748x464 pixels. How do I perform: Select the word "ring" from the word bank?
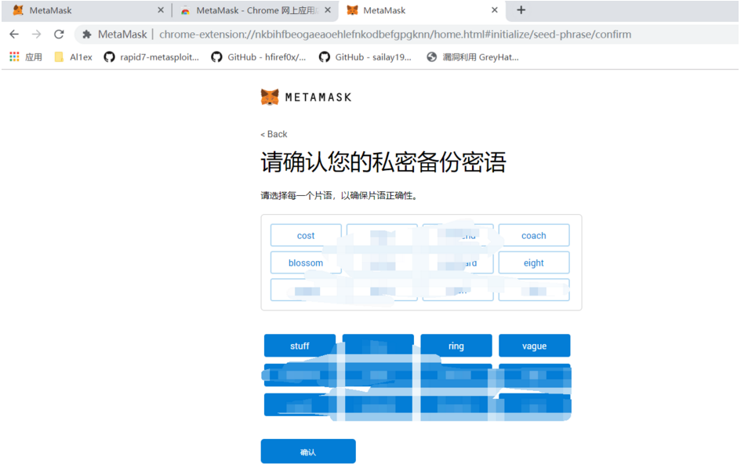(x=456, y=345)
